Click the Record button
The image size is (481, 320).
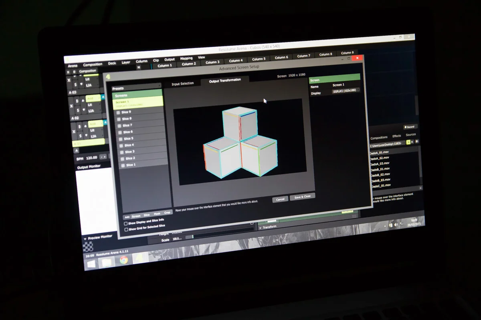410,127
